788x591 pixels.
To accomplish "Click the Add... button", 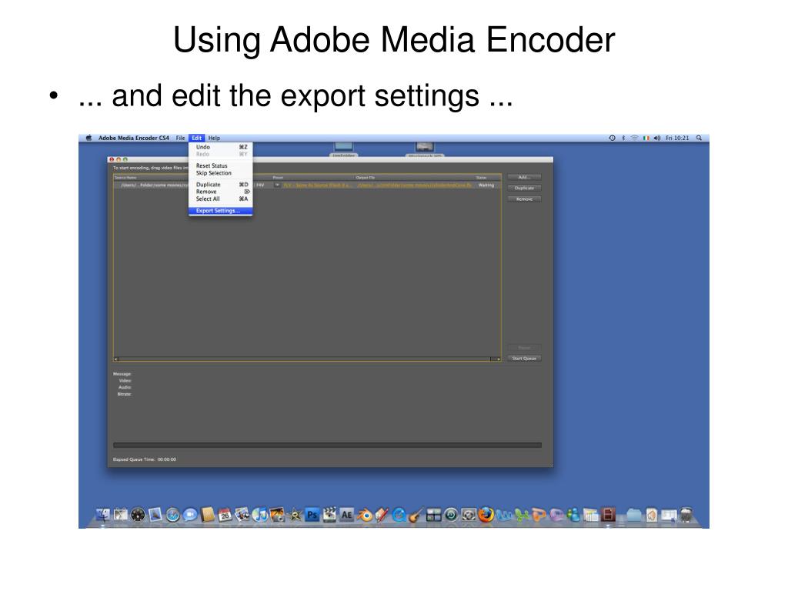I will (524, 178).
